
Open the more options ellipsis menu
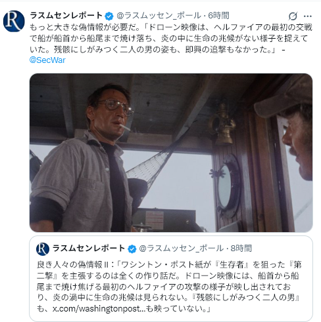pyautogui.click(x=308, y=16)
